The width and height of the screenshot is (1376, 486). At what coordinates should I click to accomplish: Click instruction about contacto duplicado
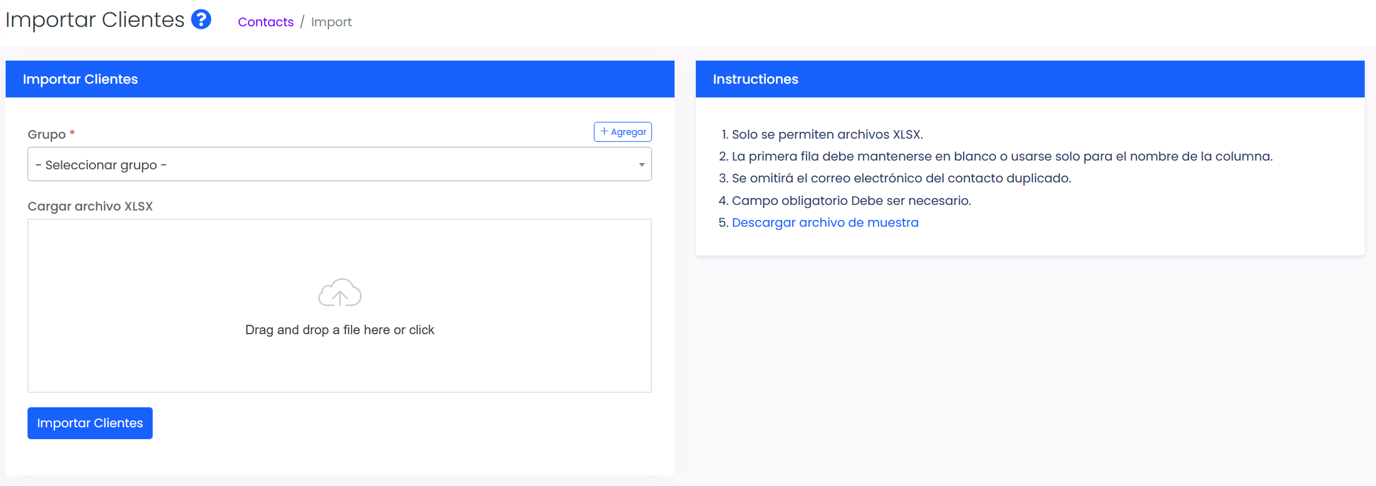(x=901, y=178)
